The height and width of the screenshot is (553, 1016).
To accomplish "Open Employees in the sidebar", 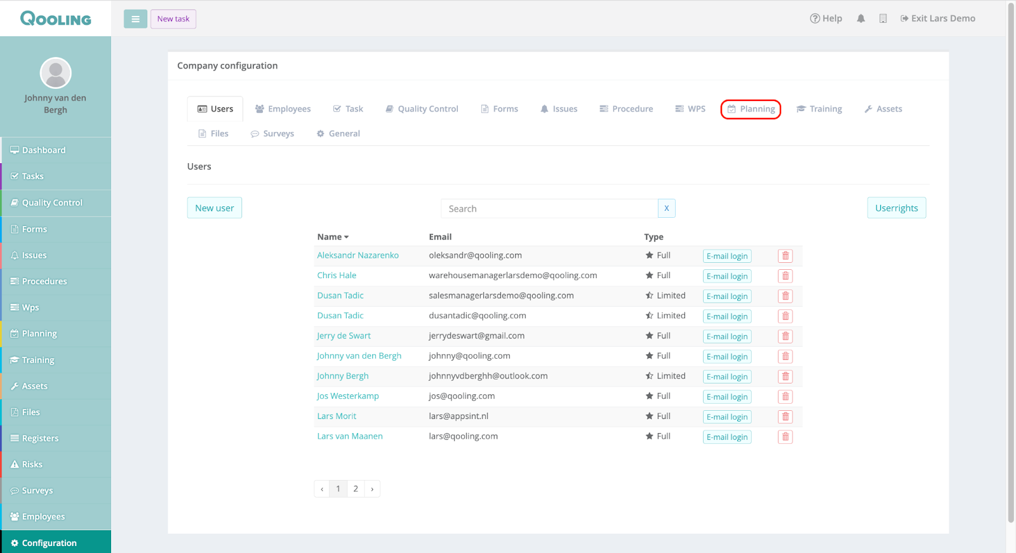I will click(56, 516).
